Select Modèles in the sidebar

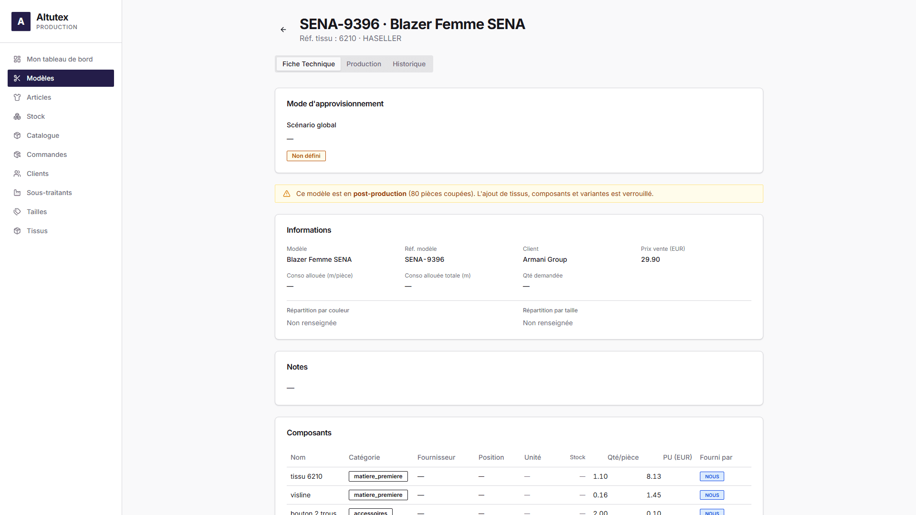(x=61, y=78)
